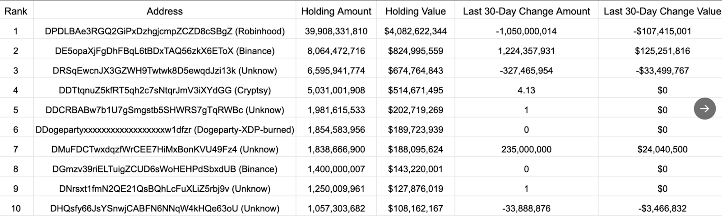Click change value -$3,466,832
This screenshot has height=216, width=722.
pos(662,208)
